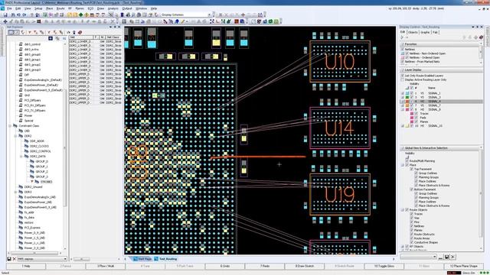Open the Route menu

pyautogui.click(x=60, y=8)
